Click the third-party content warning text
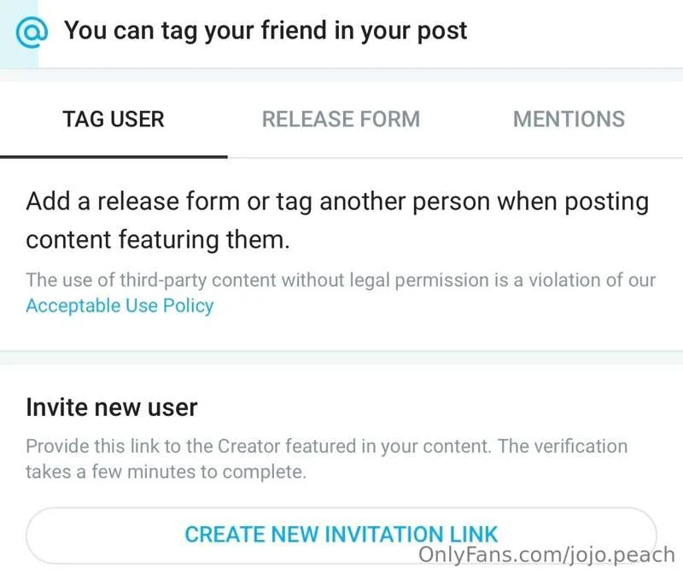 coord(340,279)
